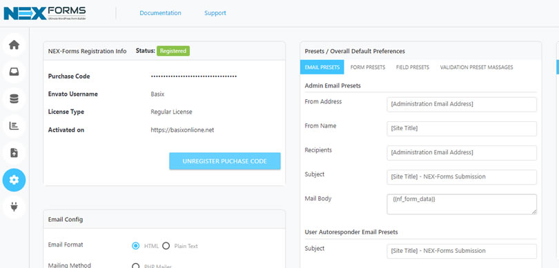Edit the admin From Address field

(x=462, y=104)
